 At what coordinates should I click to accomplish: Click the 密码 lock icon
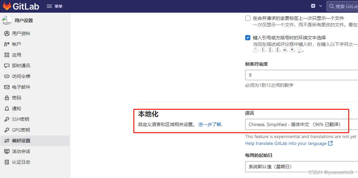tap(7, 98)
